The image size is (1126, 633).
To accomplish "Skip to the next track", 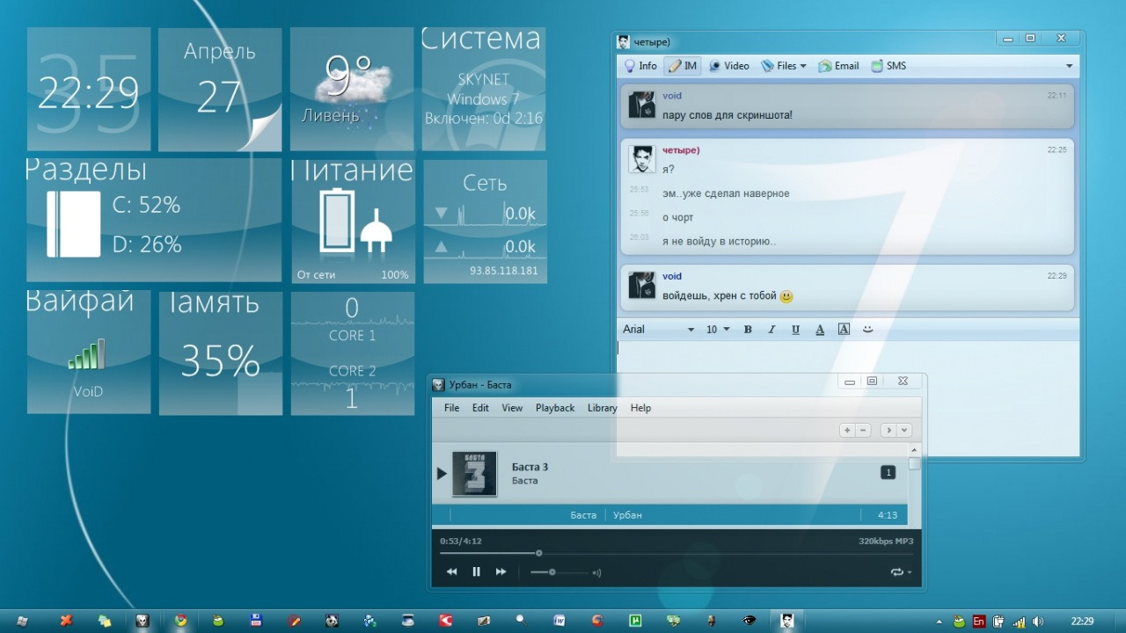I will [501, 571].
